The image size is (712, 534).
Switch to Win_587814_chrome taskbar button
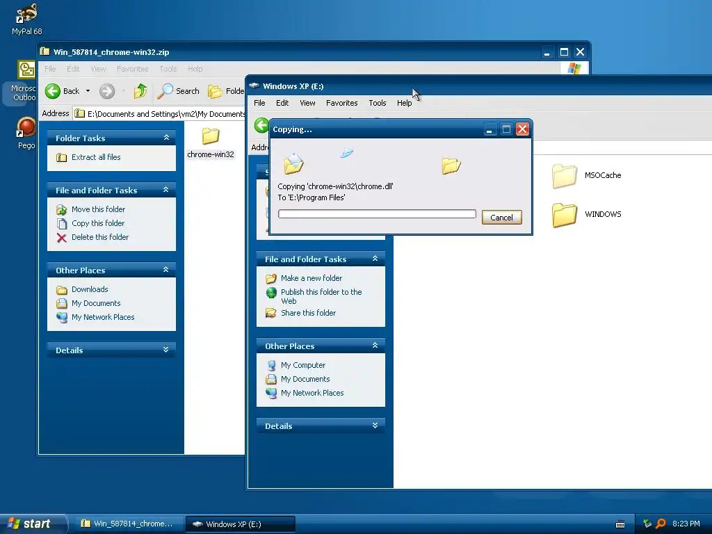click(x=128, y=524)
